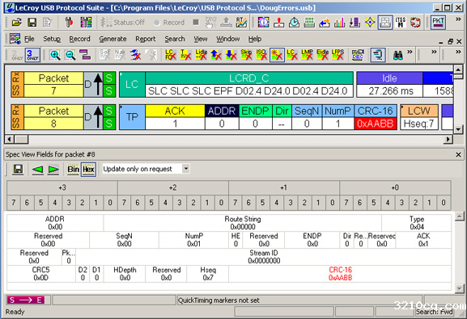The image size is (467, 319).
Task: Click the Packet 8 header cell
Action: tap(53, 117)
